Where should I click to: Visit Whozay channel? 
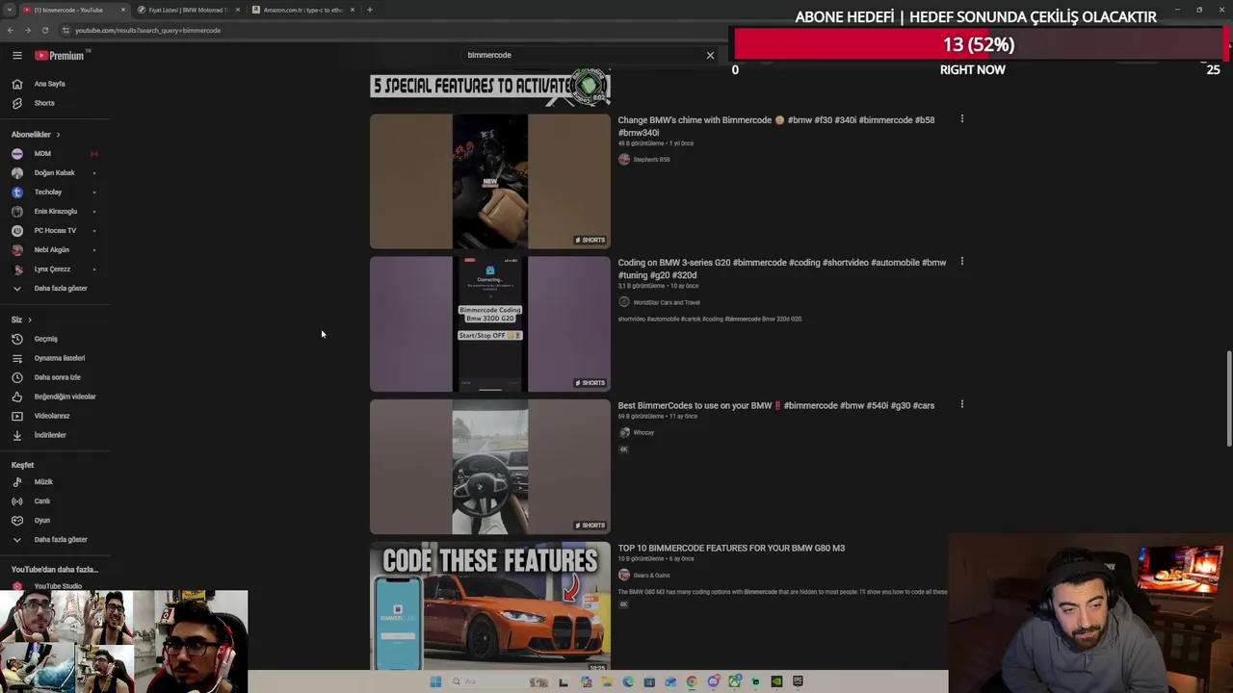(643, 432)
